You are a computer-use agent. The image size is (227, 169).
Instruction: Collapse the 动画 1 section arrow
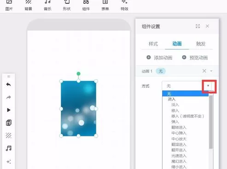211,71
